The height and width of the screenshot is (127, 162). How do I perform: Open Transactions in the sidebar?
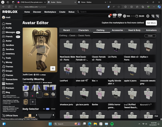10,79
